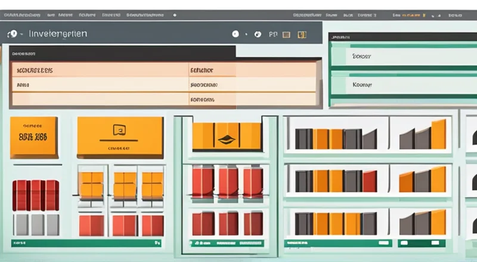Click the open box icon on shelf
The image size is (477, 262).
pos(227,139)
